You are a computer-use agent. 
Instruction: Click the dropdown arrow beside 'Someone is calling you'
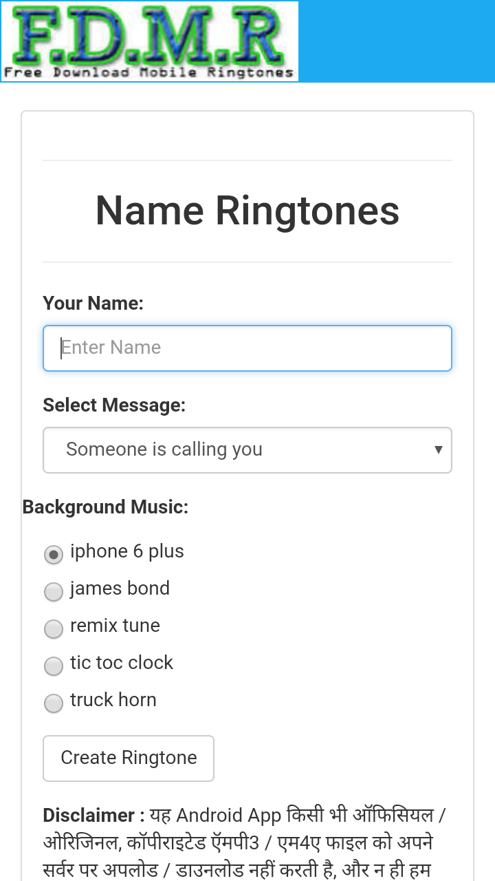tap(438, 450)
